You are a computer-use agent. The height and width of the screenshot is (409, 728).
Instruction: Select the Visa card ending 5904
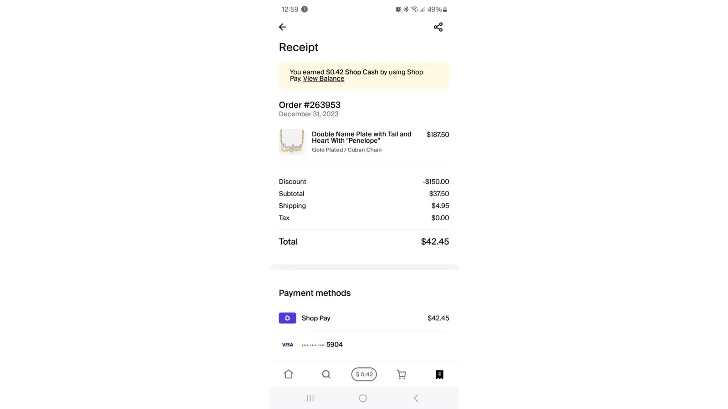point(364,344)
